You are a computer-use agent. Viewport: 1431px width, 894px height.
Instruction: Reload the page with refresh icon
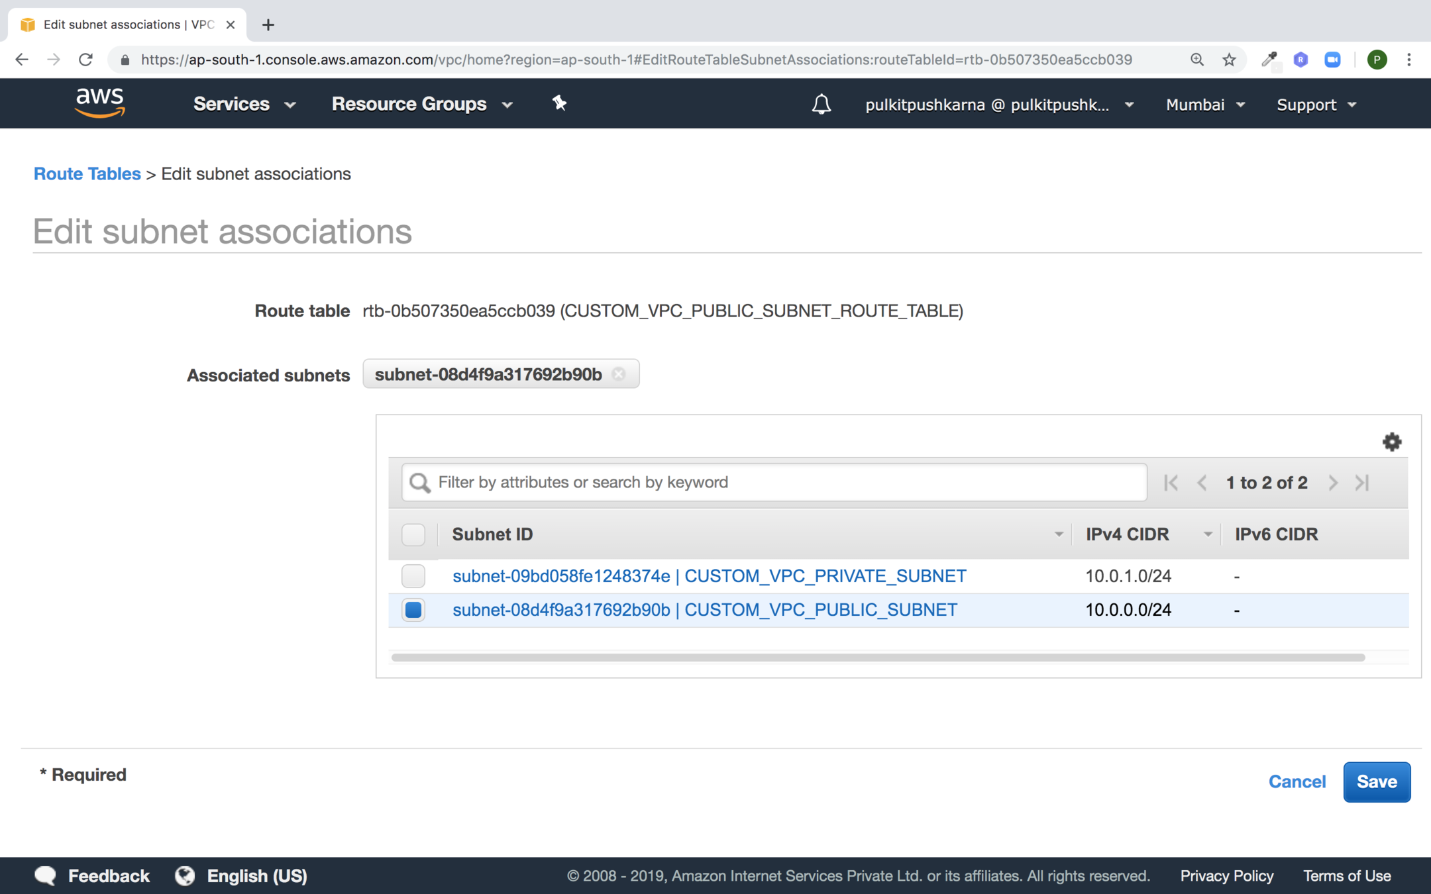coord(85,60)
